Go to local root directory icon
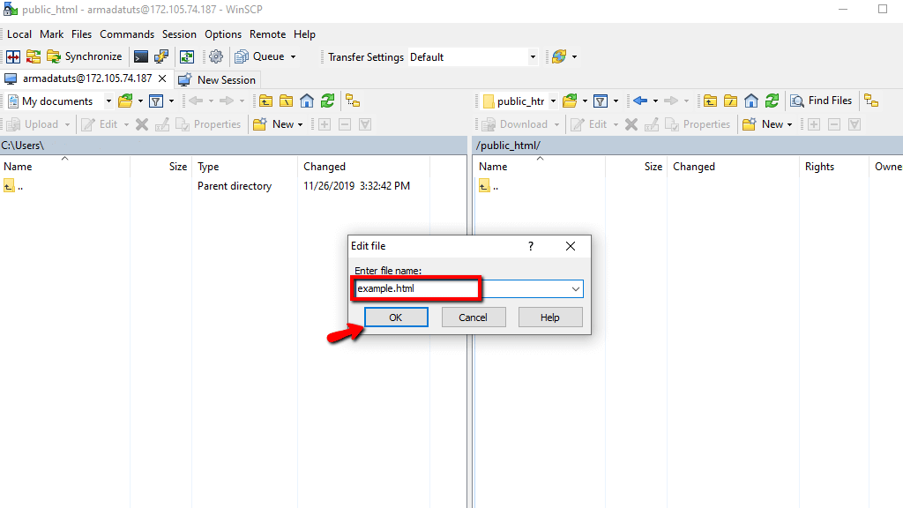903x508 pixels. [x=287, y=101]
